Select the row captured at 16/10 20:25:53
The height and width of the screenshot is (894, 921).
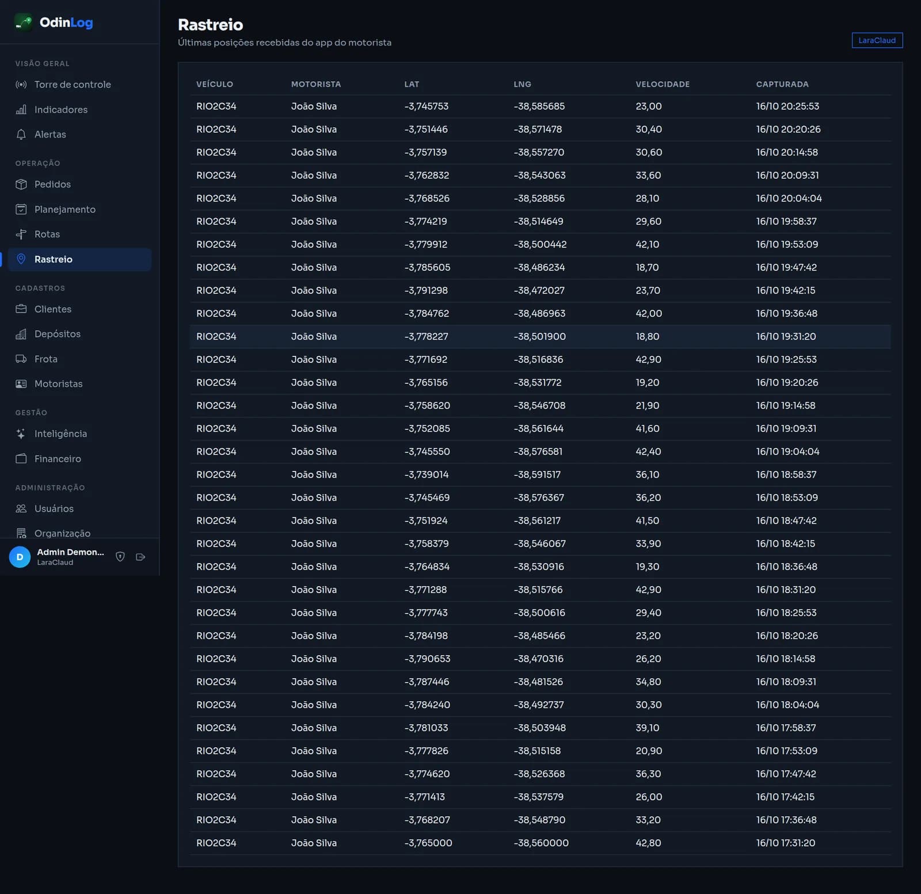pyautogui.click(x=540, y=106)
